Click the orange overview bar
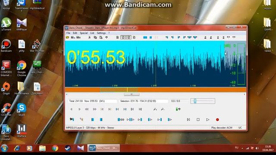This screenshot has width=276, height=155. click(x=156, y=90)
